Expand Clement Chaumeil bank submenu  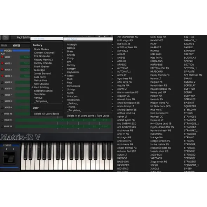pyautogui.click(x=47, y=53)
